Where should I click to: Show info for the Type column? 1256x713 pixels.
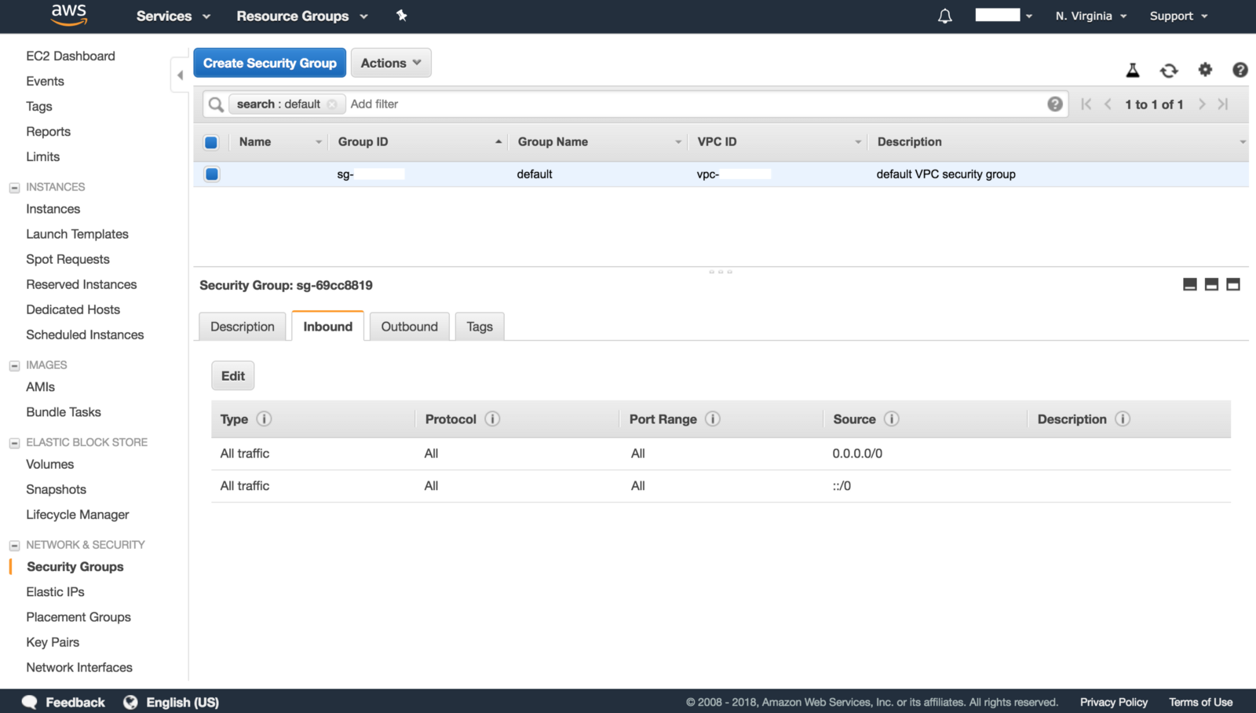265,419
